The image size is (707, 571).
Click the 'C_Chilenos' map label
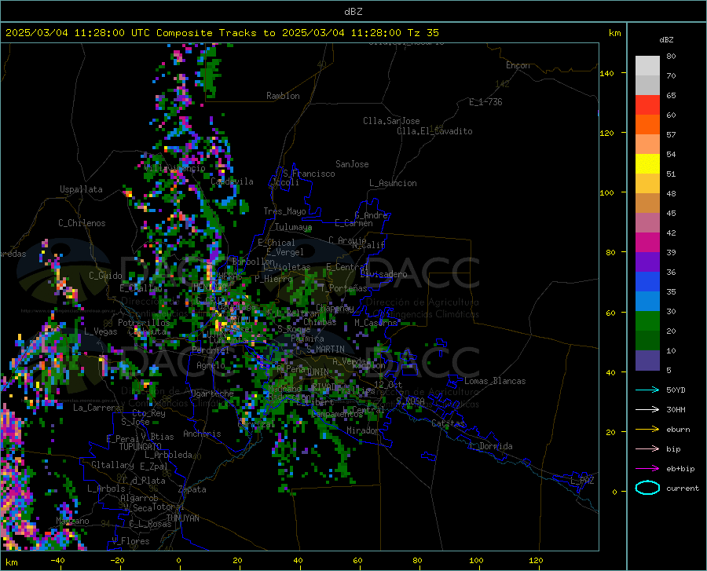pos(82,223)
